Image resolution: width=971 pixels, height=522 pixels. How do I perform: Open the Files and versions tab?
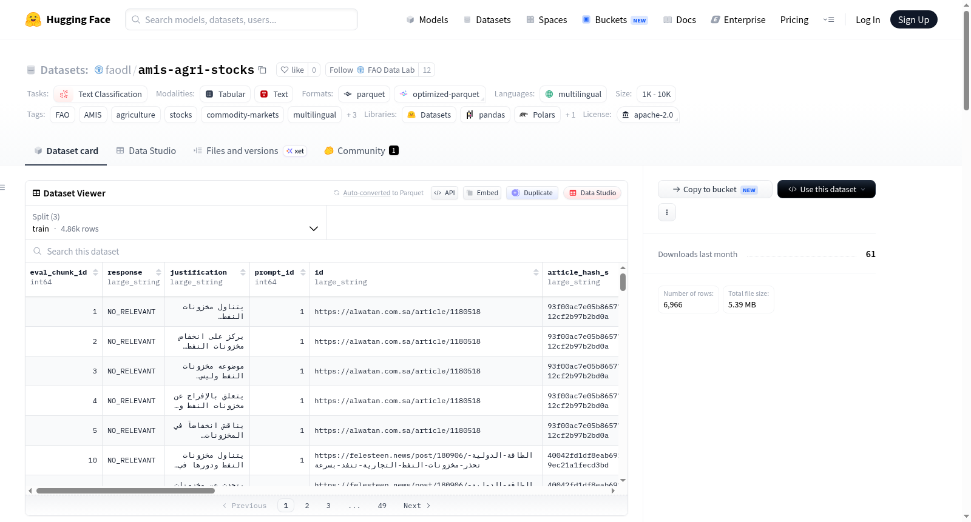click(250, 150)
